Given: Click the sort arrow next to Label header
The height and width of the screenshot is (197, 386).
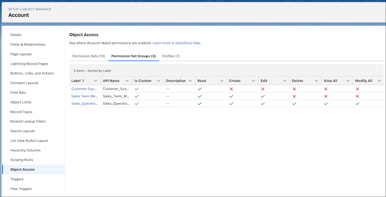Looking at the screenshot, I should (x=84, y=81).
